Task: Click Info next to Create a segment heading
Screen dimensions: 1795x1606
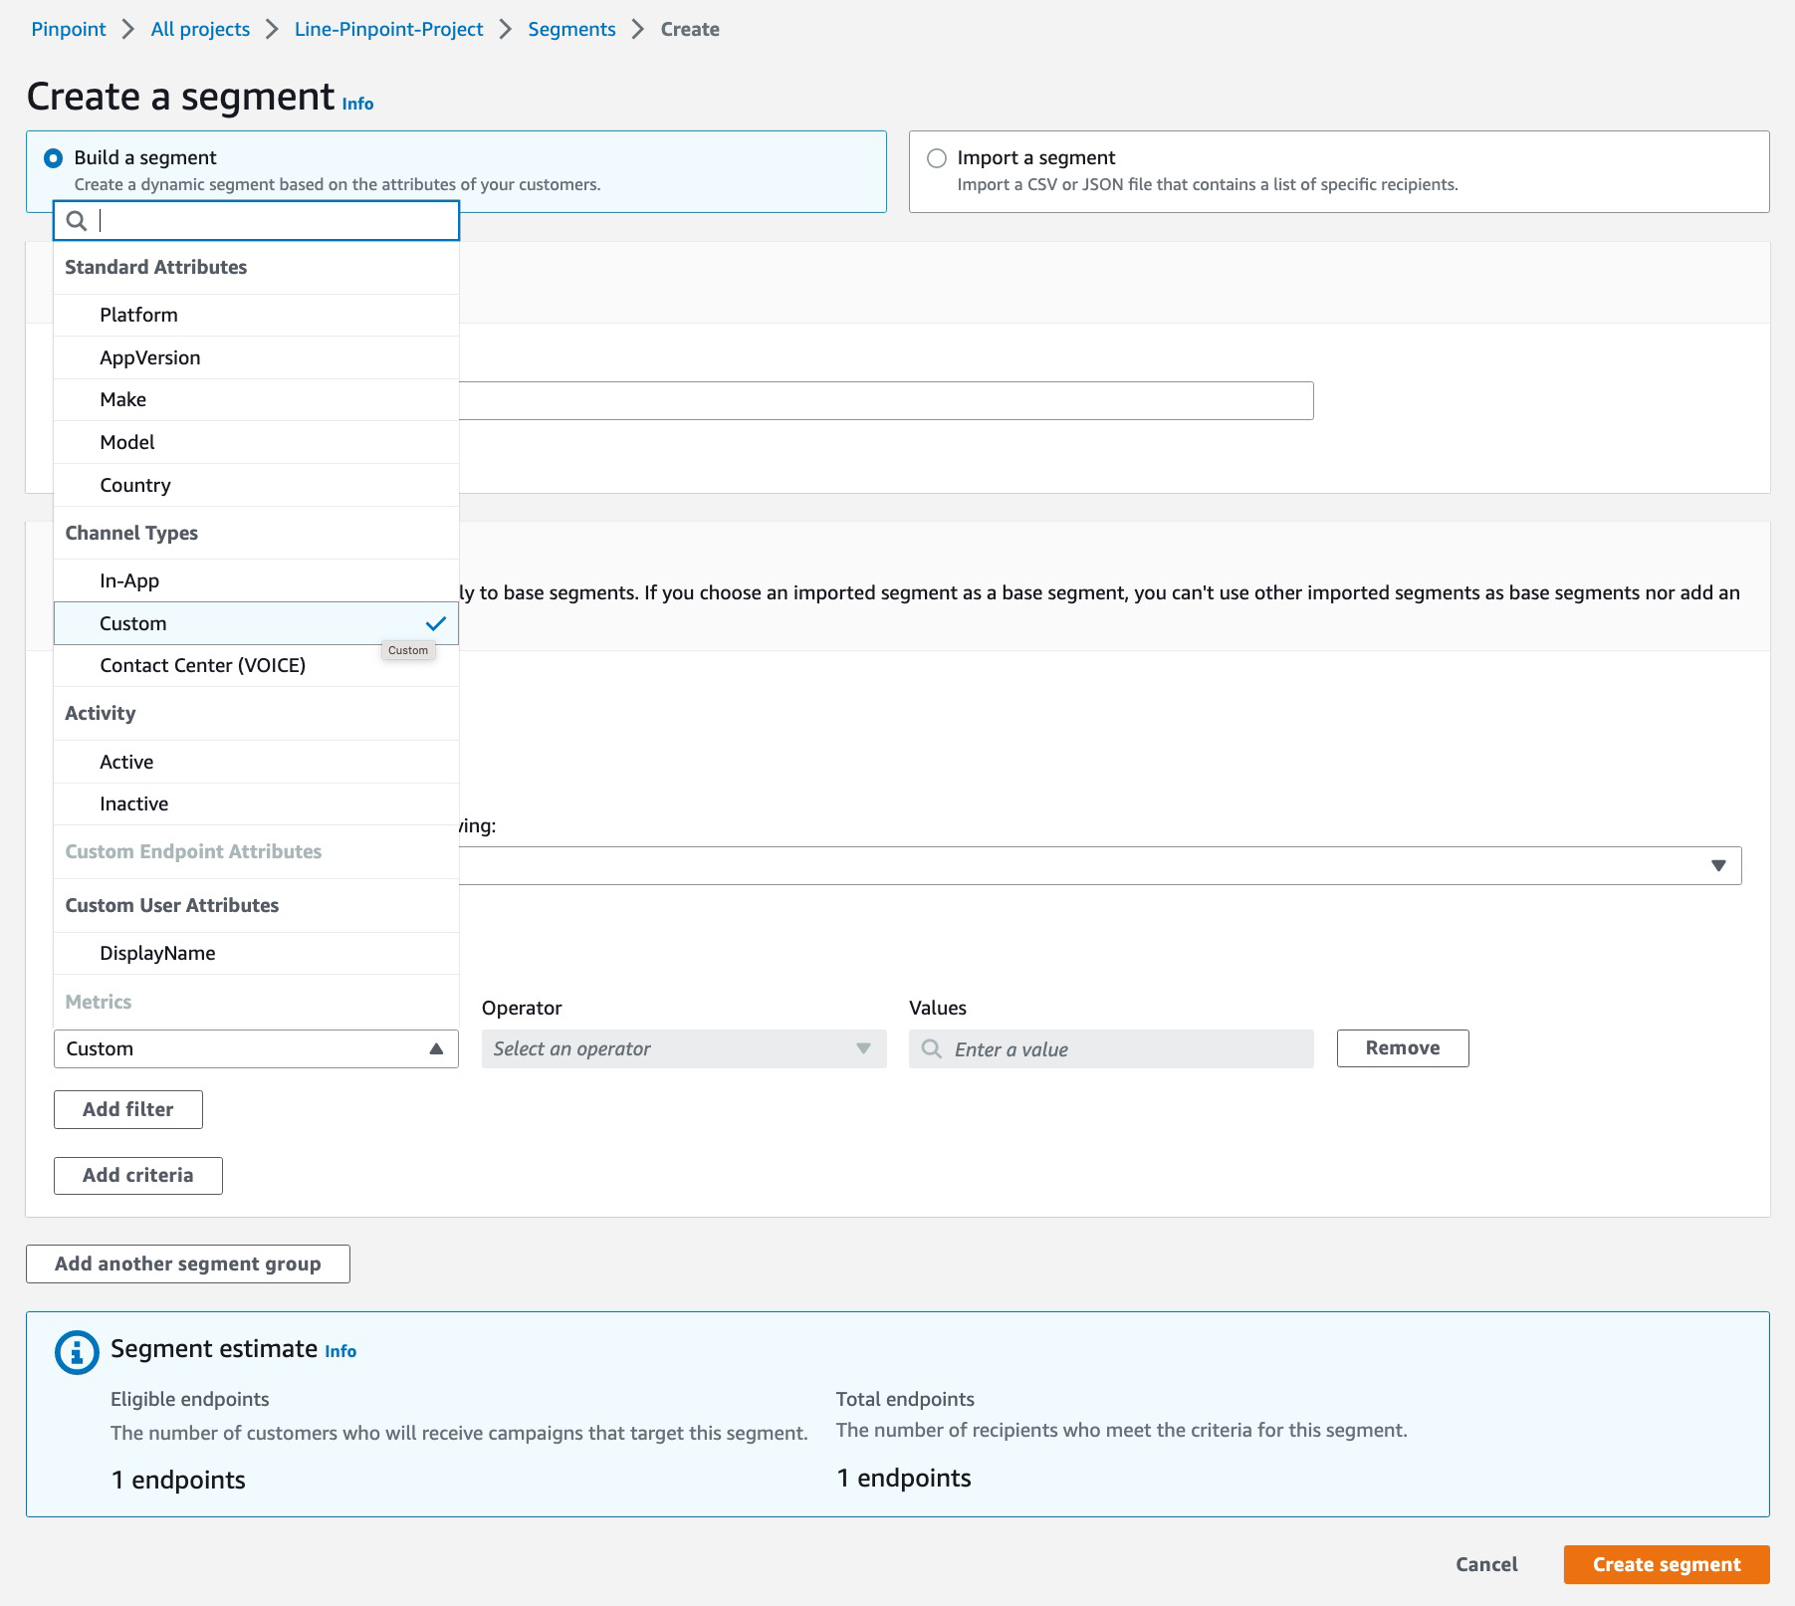Action: [x=355, y=103]
